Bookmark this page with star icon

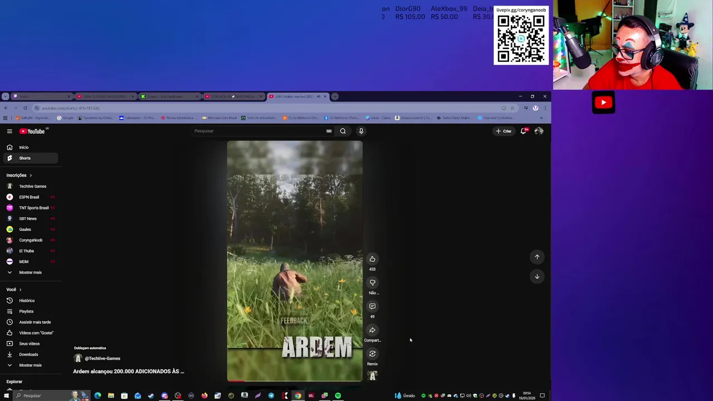[x=512, y=108]
